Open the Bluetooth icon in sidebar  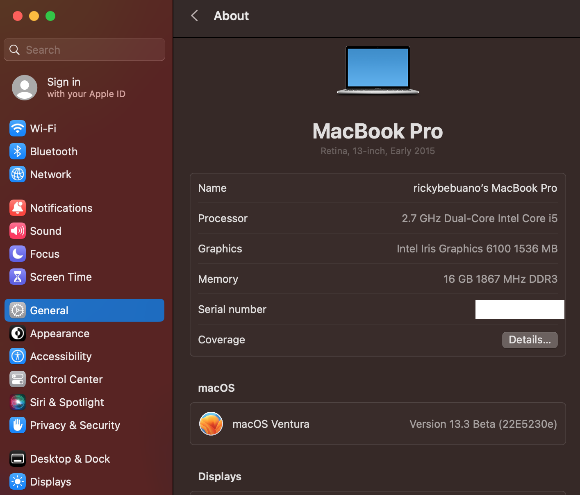[x=17, y=151]
